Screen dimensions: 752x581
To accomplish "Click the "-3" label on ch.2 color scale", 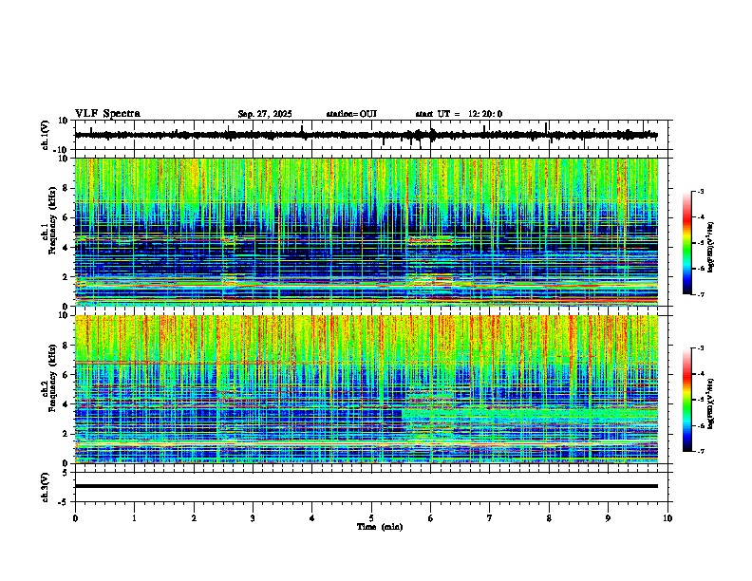I will 700,348.
